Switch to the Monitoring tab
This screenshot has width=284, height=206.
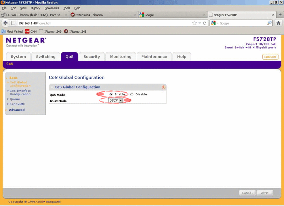[120, 57]
